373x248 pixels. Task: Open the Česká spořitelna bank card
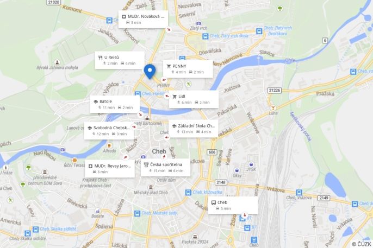click(165, 168)
